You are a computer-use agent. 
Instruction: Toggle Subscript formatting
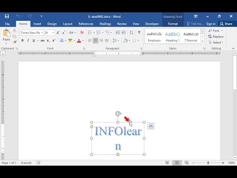[48, 41]
